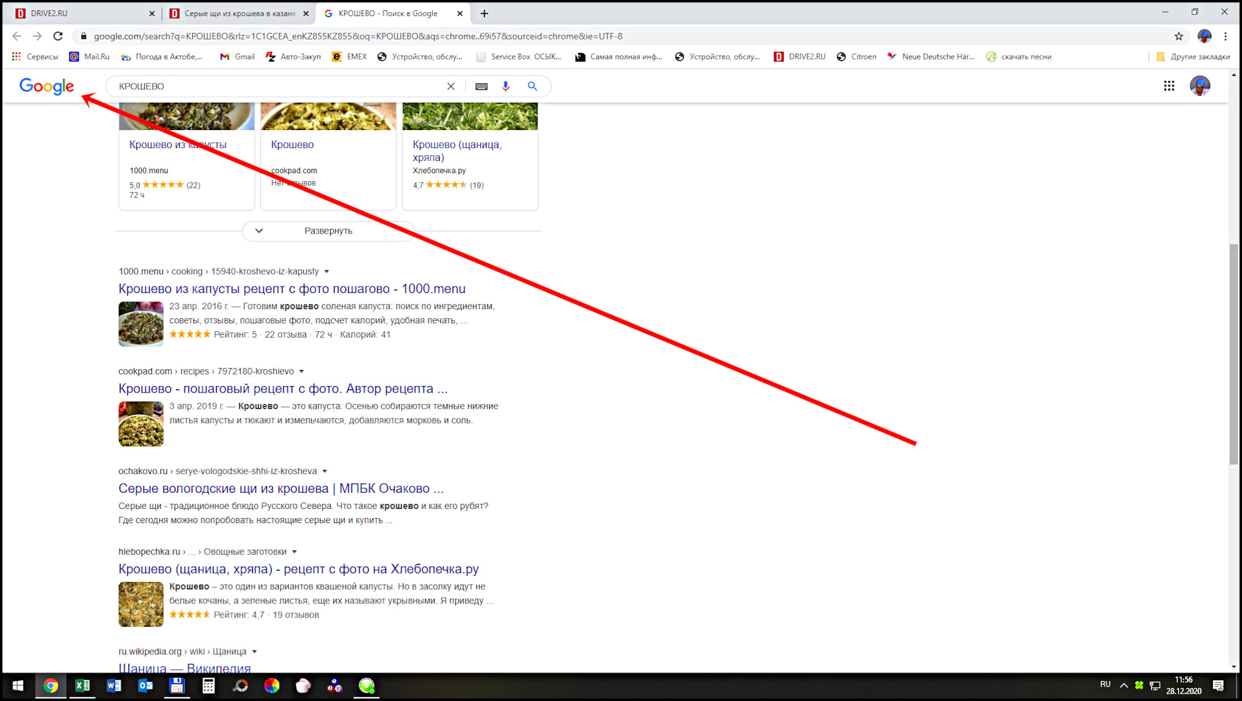1242x701 pixels.
Task: Open Крошево (щаница, хряпа) Хлебопечка result
Action: click(298, 569)
